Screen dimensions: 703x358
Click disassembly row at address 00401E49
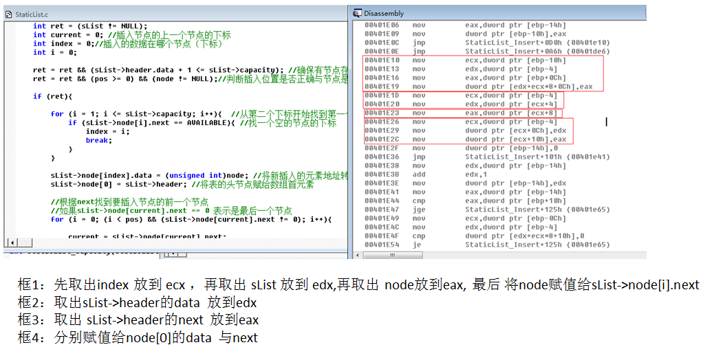pyautogui.click(x=465, y=219)
